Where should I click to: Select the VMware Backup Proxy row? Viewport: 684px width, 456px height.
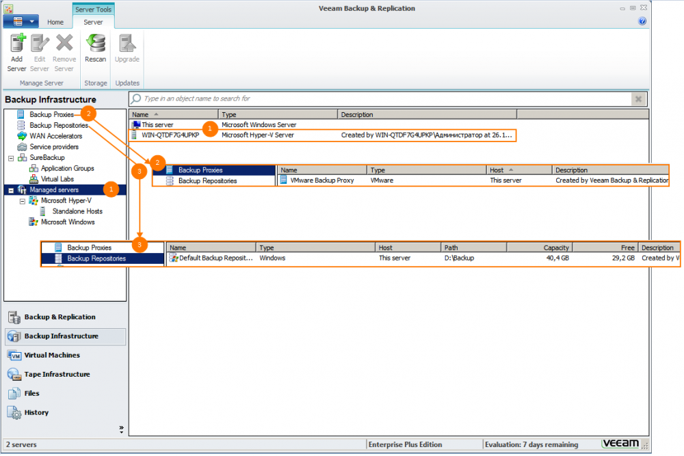[473, 180]
